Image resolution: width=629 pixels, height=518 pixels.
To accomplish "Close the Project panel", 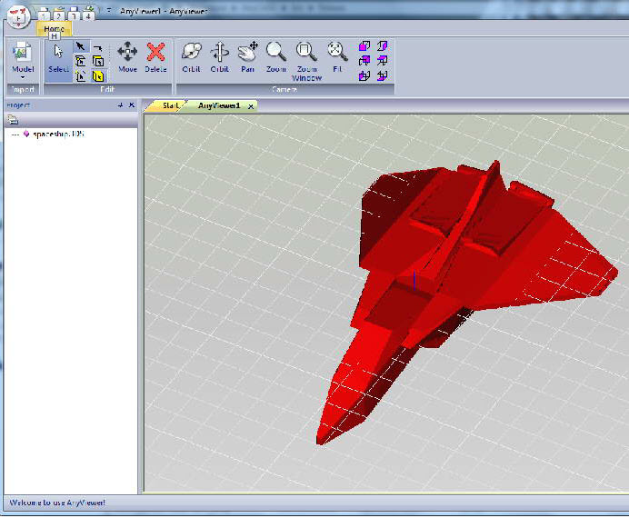I will coord(131,106).
